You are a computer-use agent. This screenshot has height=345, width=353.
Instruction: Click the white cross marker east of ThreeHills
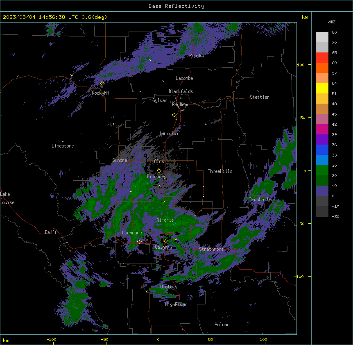click(251, 154)
